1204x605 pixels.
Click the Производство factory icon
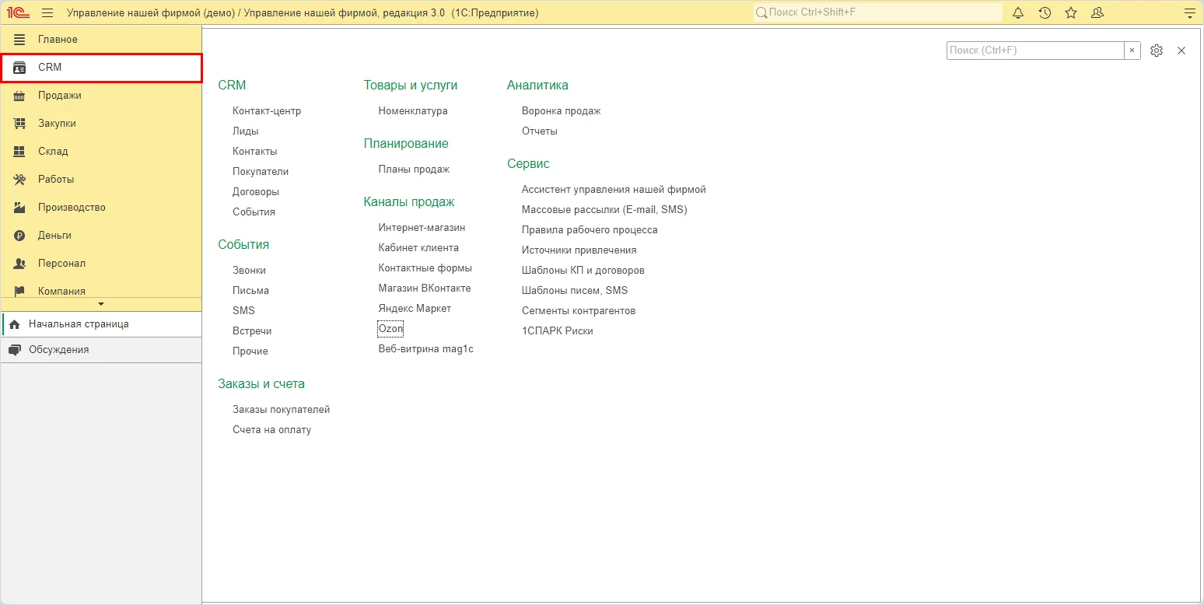click(20, 207)
